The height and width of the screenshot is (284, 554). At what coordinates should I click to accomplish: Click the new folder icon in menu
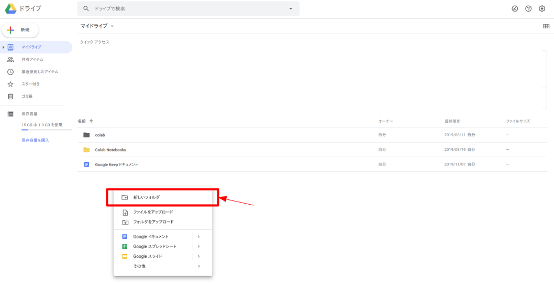pyautogui.click(x=125, y=197)
